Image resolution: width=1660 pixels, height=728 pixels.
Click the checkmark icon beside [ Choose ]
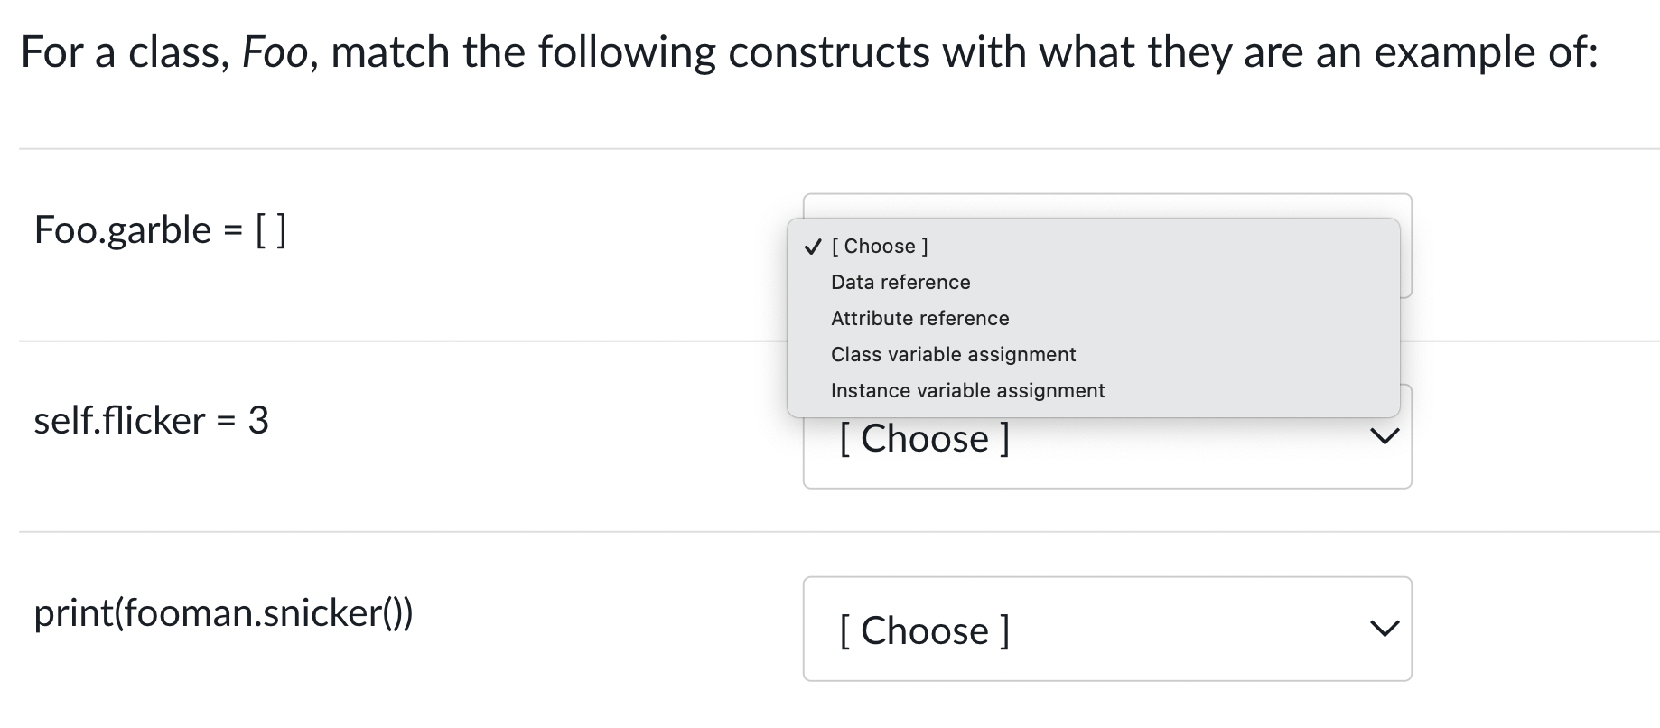(811, 245)
